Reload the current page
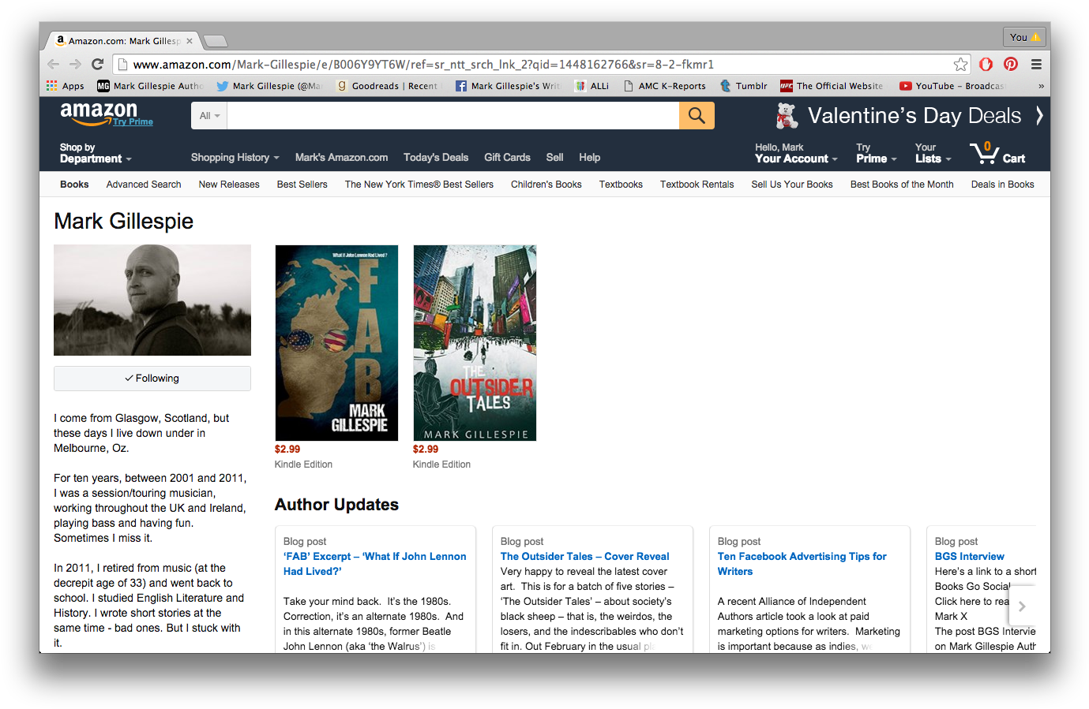Viewport: 1089px width, 709px height. (x=97, y=64)
